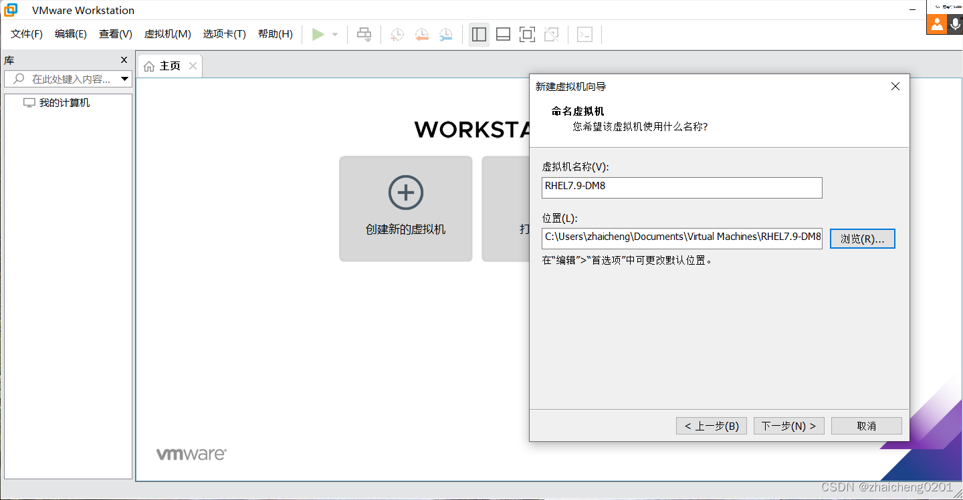Expand the library search filter dropdown
Image resolution: width=963 pixels, height=500 pixels.
[x=124, y=79]
